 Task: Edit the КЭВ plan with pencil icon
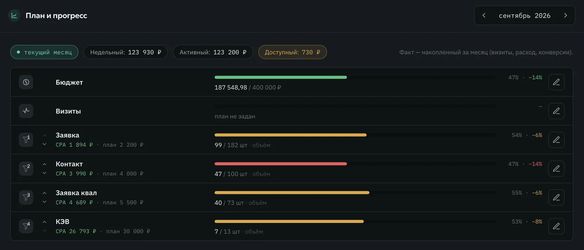click(556, 226)
